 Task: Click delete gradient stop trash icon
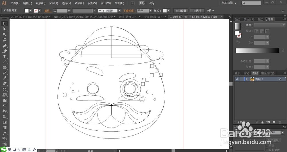coord(283,51)
